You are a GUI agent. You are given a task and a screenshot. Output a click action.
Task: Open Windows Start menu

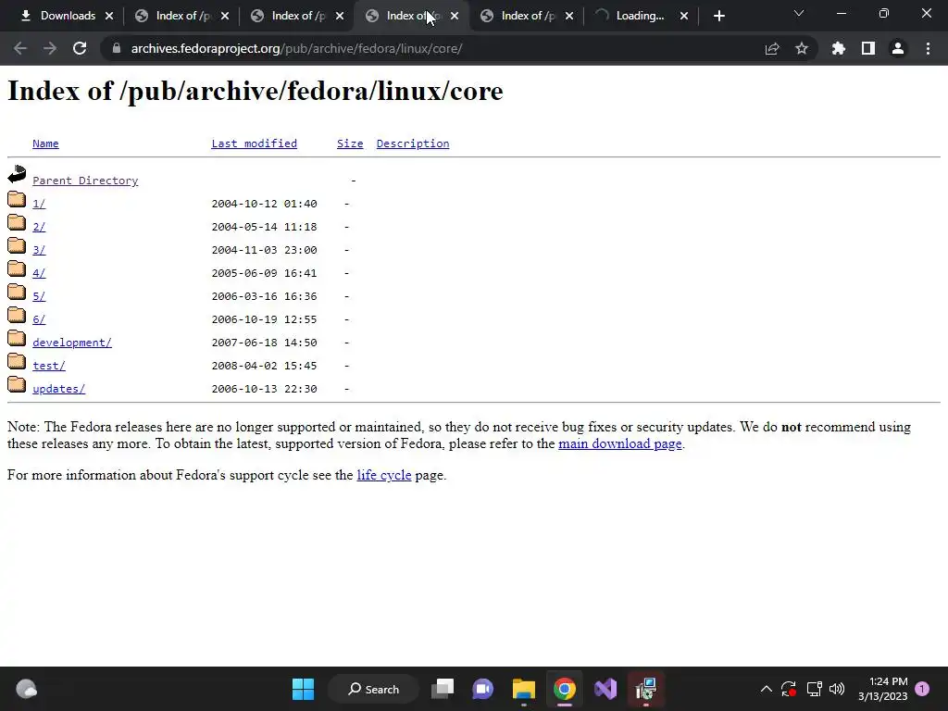[x=303, y=689]
